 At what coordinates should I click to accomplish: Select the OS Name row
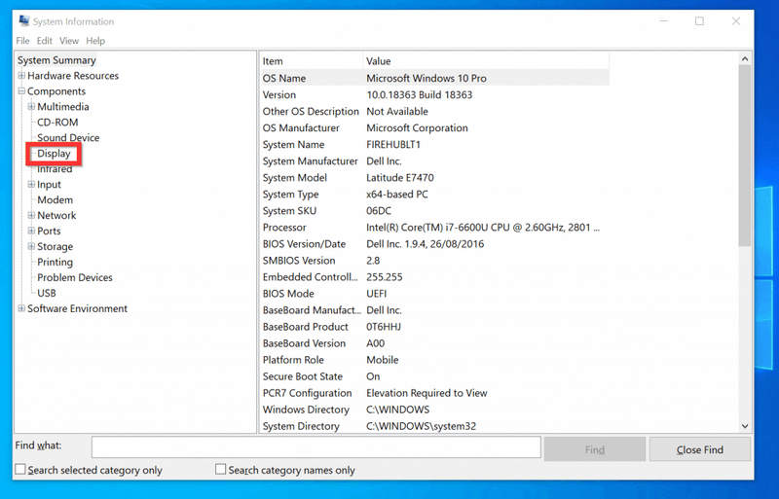coord(434,78)
